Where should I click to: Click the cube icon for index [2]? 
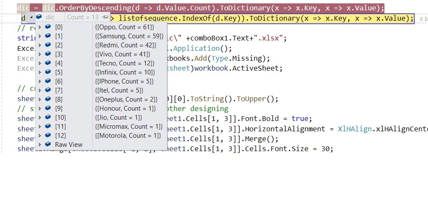(48, 45)
